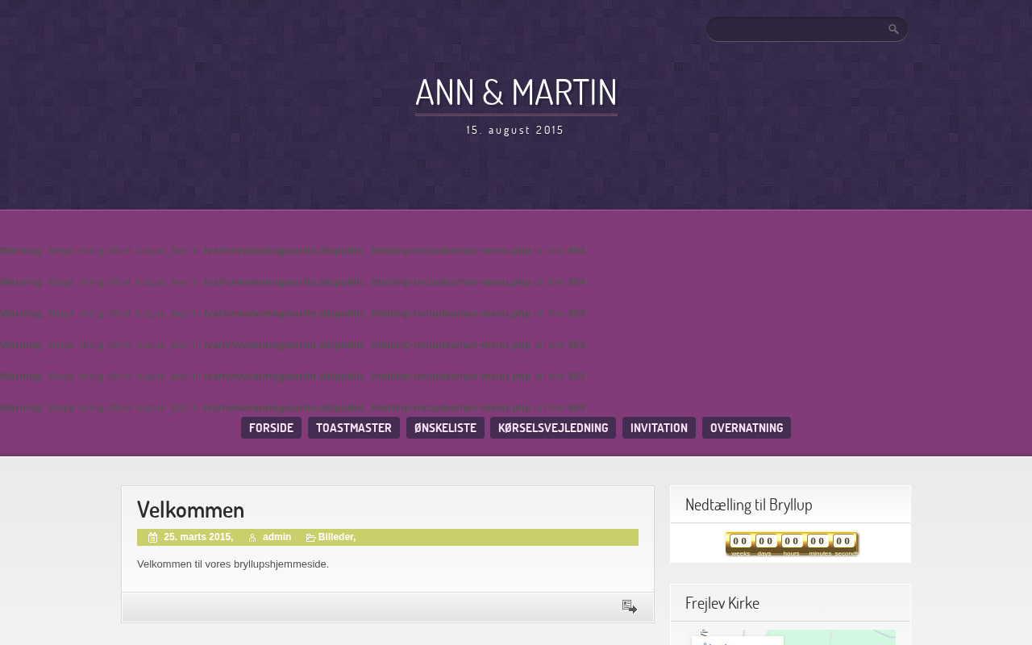This screenshot has width=1032, height=645.
Task: Click the calendar icon beside post date
Action: point(153,538)
